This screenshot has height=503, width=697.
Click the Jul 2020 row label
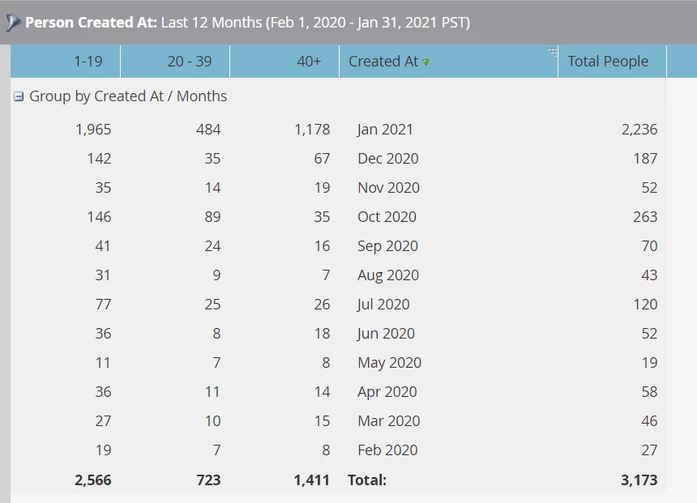[383, 305]
